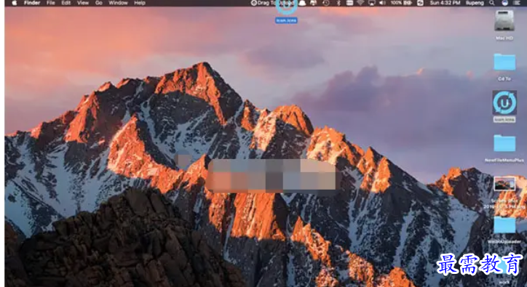
Task: Open the Edit menu
Action: 66,3
